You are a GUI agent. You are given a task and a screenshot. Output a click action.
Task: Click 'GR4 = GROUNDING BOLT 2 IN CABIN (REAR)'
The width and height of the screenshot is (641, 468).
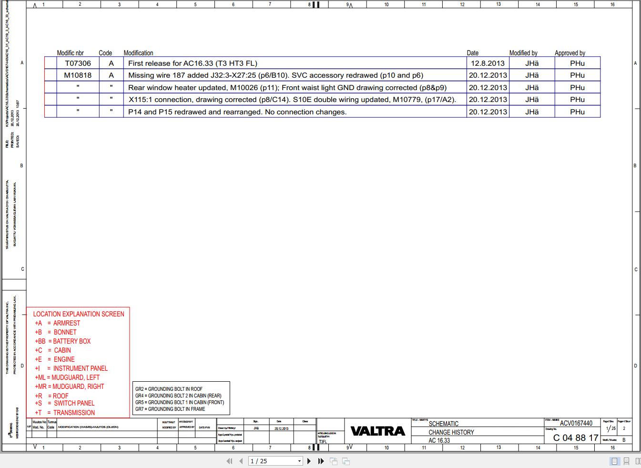(178, 396)
